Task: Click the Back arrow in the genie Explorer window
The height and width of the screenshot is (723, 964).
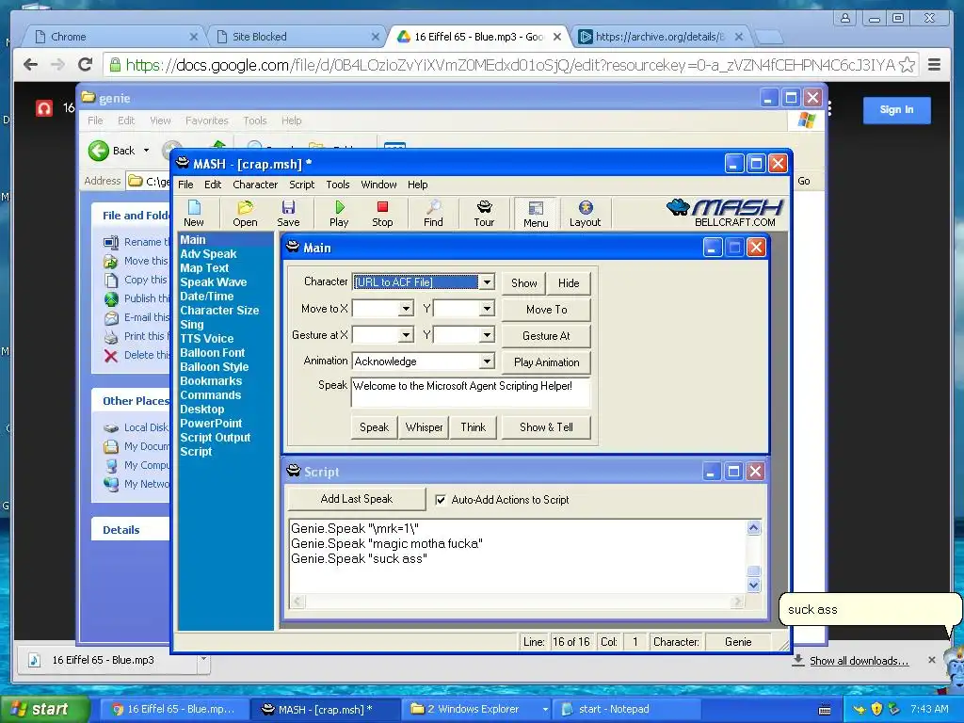Action: 98,151
